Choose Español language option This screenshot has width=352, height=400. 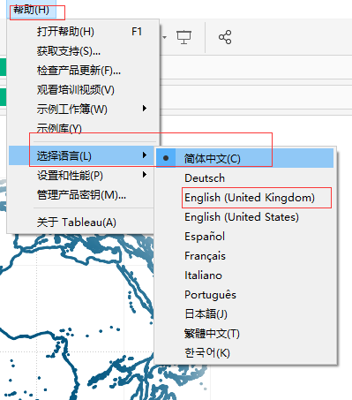245,237
